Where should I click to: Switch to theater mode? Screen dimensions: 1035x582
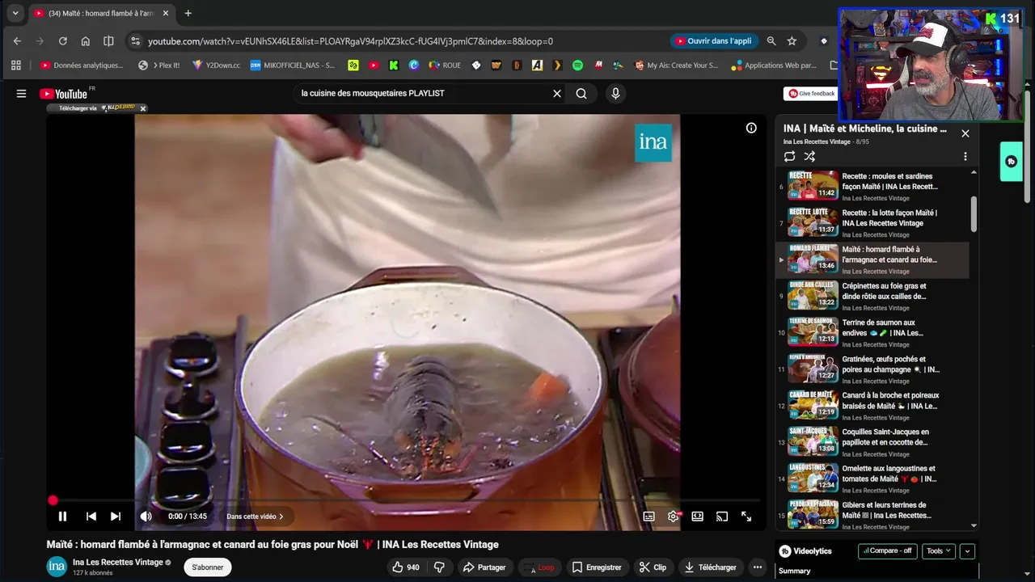pyautogui.click(x=698, y=517)
